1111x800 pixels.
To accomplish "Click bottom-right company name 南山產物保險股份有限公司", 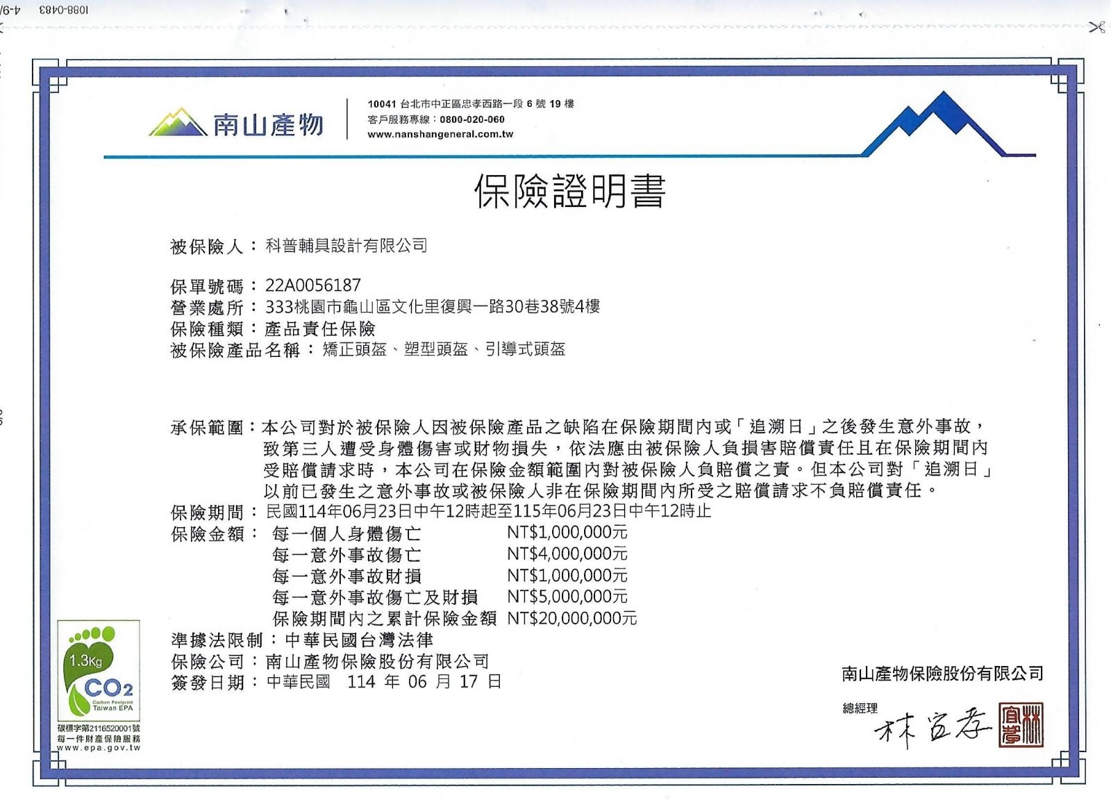I will point(943,673).
